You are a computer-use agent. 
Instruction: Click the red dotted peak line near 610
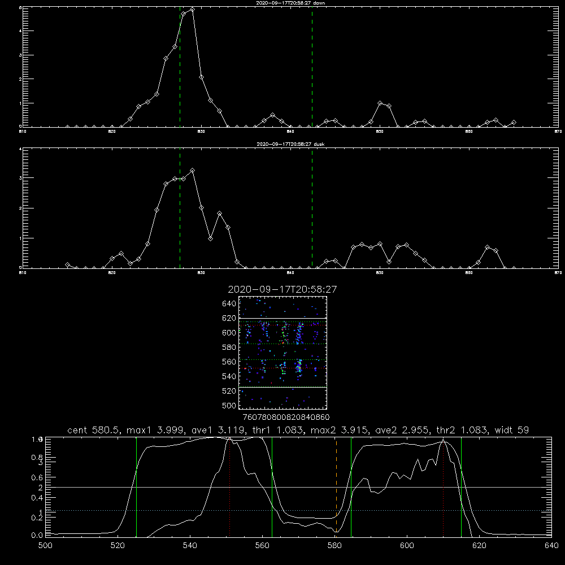click(x=443, y=486)
